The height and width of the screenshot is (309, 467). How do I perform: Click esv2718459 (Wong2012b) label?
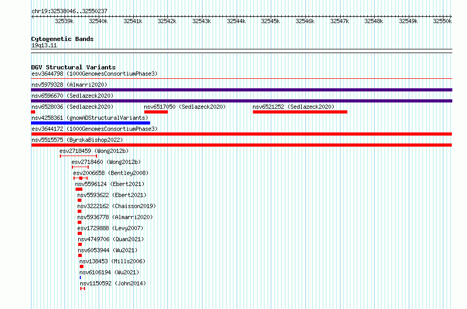94,151
